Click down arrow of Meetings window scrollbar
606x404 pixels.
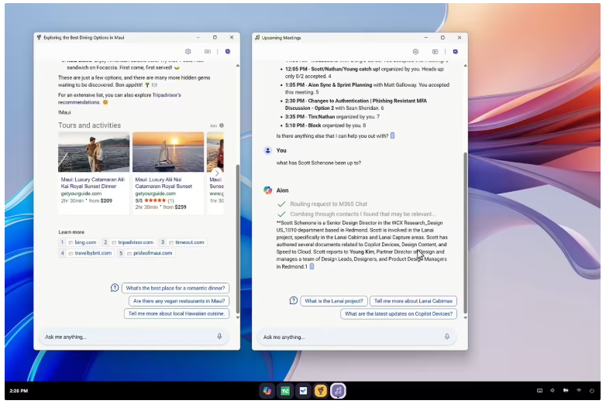465,317
